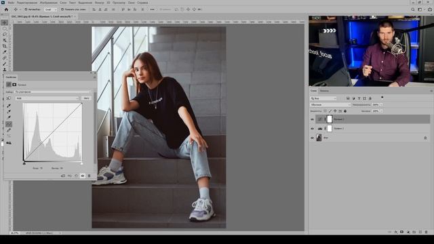Filter layers by adjustment layers icon
Image resolution: width=434 pixels, height=244 pixels.
point(353,98)
